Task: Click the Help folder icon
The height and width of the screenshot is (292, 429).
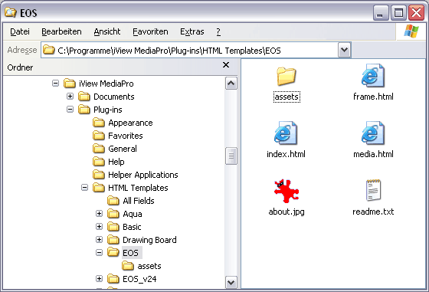Action: click(x=99, y=162)
